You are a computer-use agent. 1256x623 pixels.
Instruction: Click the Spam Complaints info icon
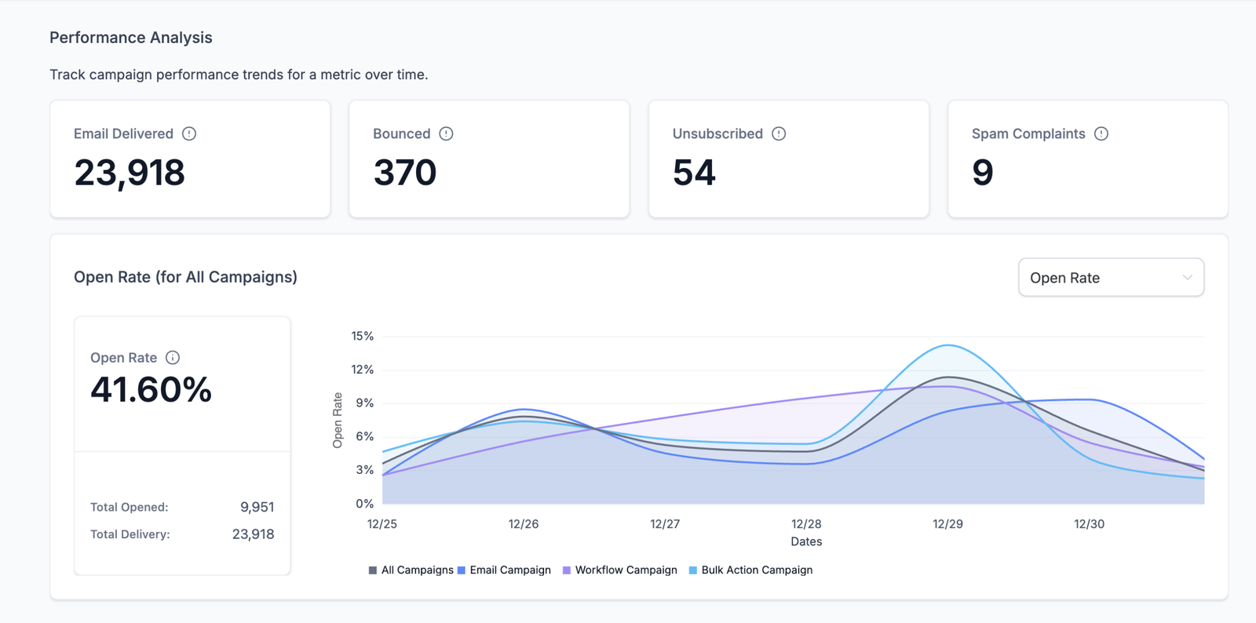[x=1101, y=133]
